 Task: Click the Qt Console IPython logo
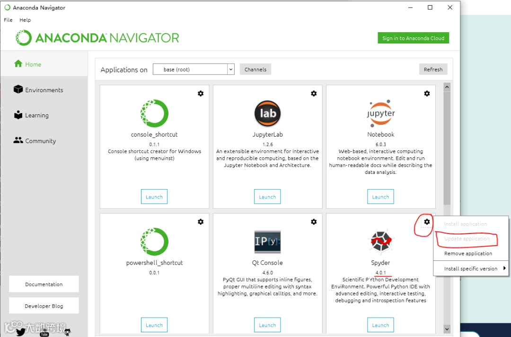[267, 242]
